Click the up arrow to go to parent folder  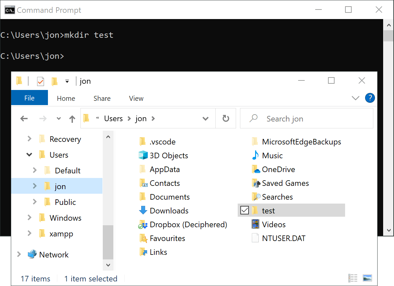tap(72, 118)
